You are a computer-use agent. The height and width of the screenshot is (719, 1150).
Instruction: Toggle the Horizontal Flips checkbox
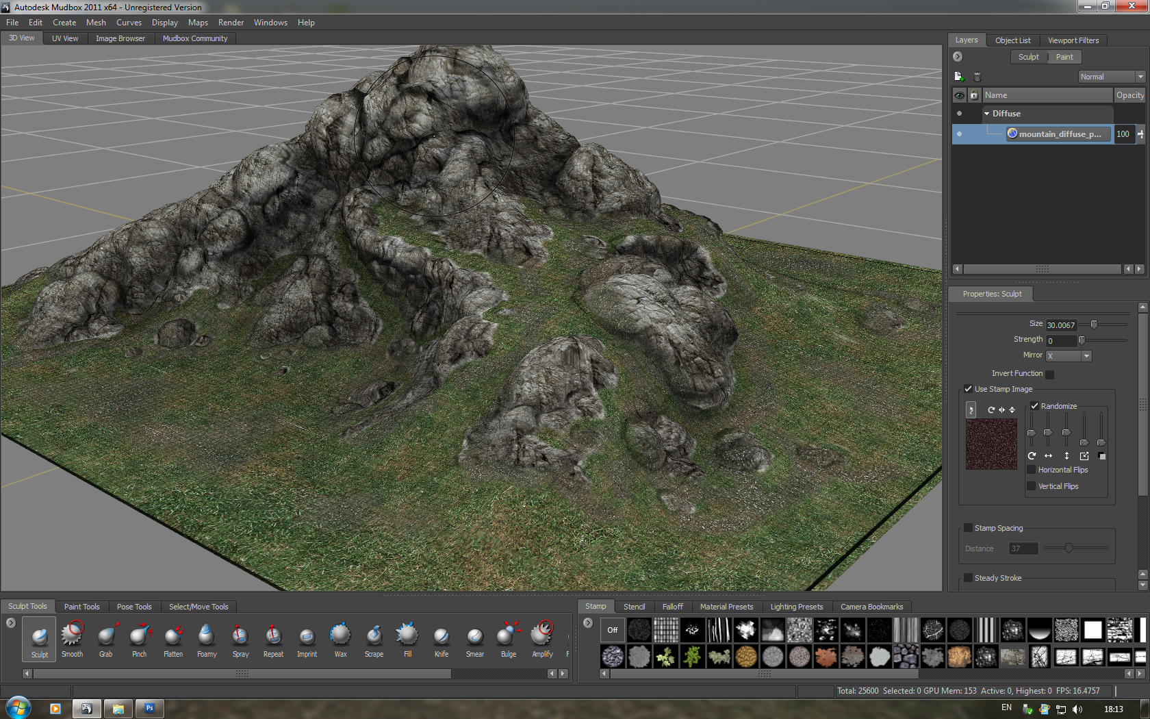[1032, 470]
